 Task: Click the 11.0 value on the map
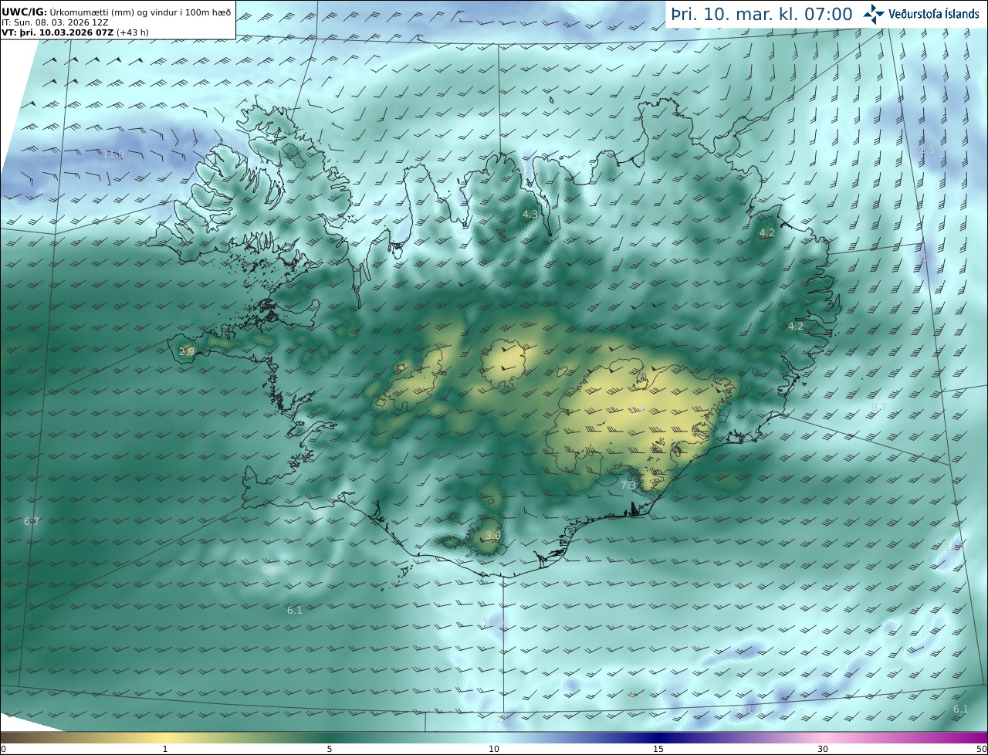[x=113, y=154]
